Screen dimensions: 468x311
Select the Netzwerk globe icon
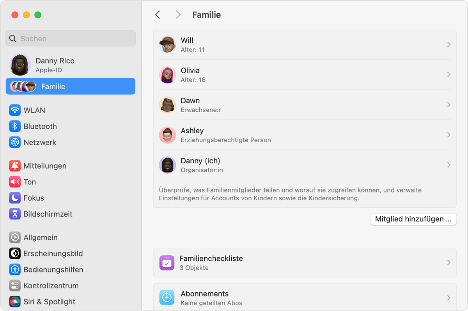[15, 142]
